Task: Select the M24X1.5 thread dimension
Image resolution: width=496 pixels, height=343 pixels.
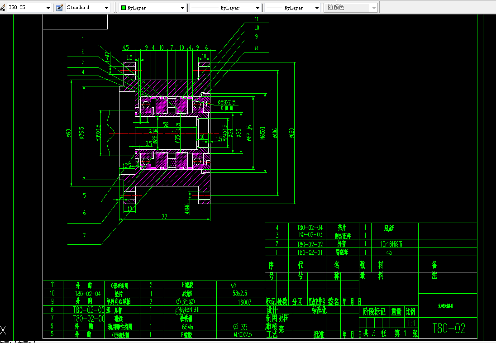Action: [x=225, y=133]
